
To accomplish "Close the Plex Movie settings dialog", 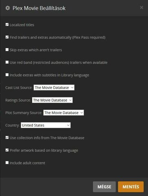I will pyautogui.click(x=141, y=7).
